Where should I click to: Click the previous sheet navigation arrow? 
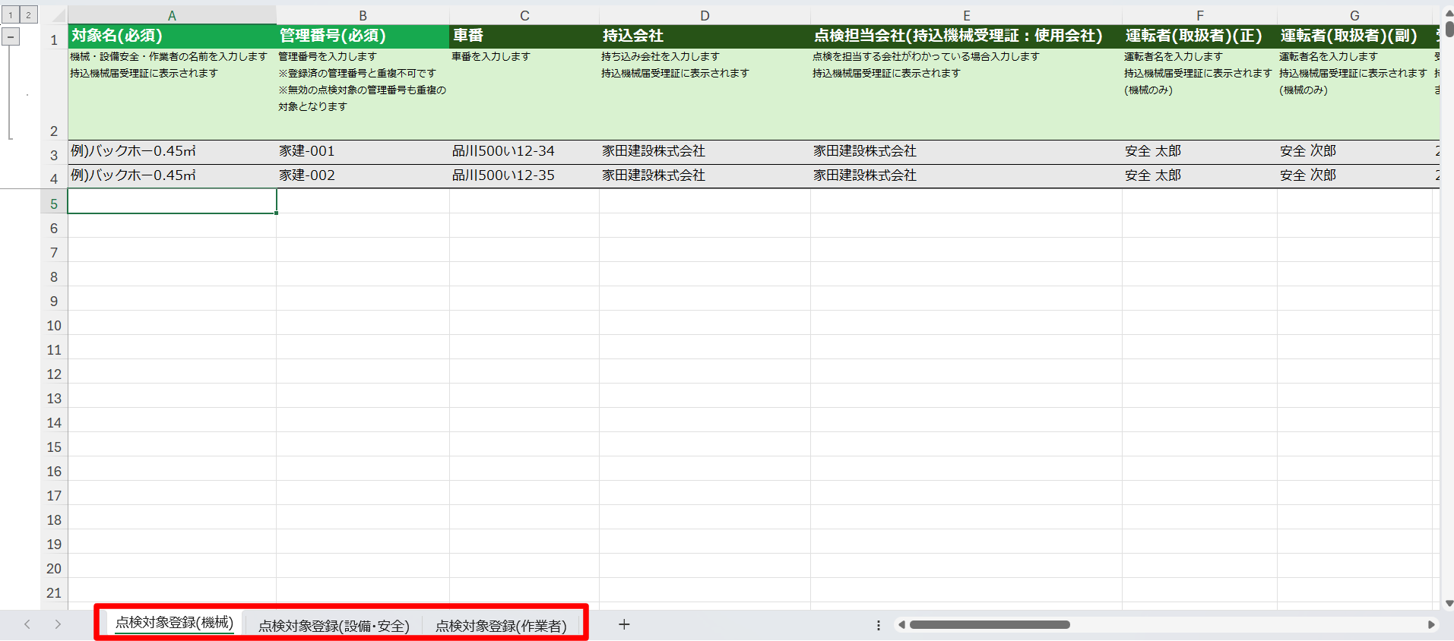pos(27,624)
